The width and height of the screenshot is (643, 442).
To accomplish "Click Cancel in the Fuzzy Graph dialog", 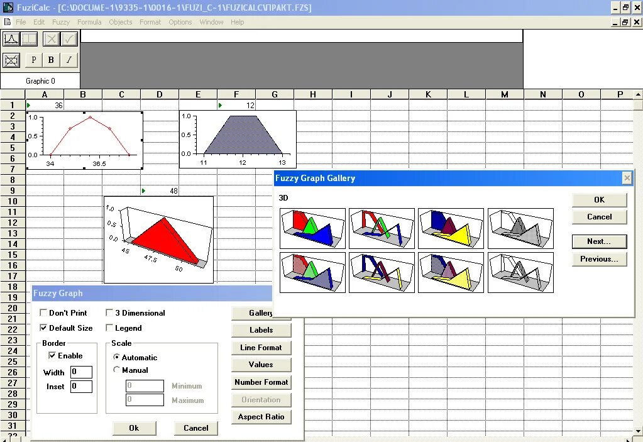I will pyautogui.click(x=196, y=428).
